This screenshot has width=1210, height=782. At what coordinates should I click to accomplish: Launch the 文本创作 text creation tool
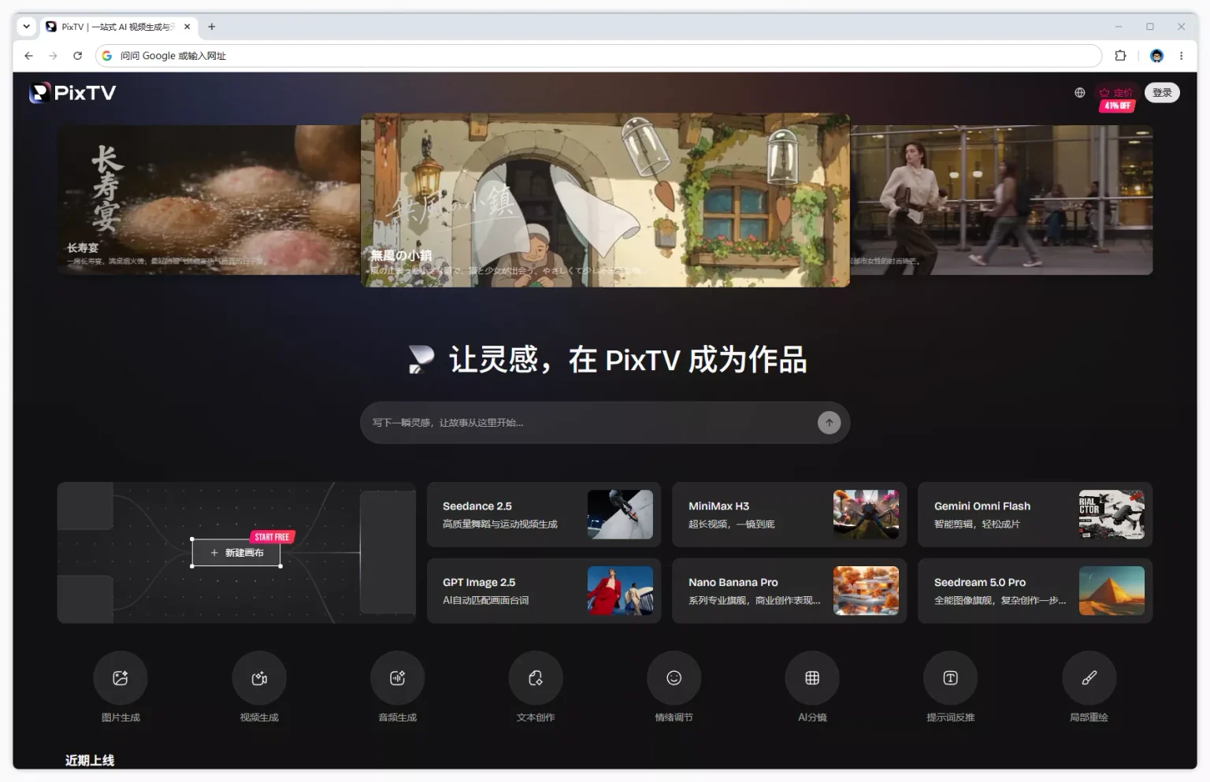(536, 678)
